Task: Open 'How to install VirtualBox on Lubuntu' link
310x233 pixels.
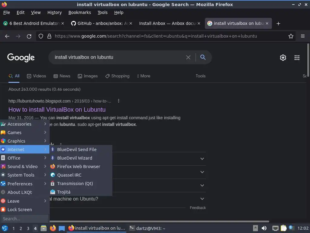Action: click(x=57, y=110)
